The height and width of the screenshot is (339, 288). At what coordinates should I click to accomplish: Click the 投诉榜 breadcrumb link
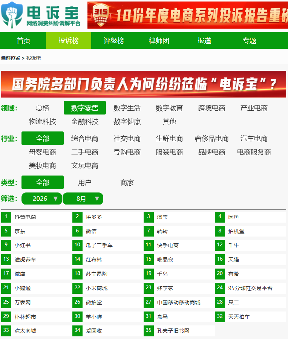(34, 58)
